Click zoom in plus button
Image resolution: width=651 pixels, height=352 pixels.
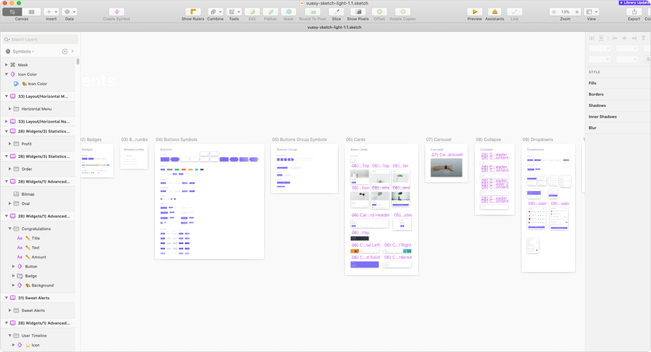click(x=577, y=11)
